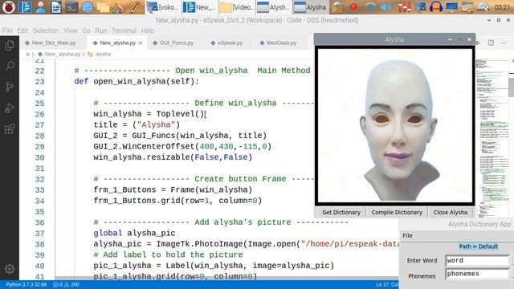Open the Help menu
This screenshot has height=289, width=514.
(x=148, y=31)
